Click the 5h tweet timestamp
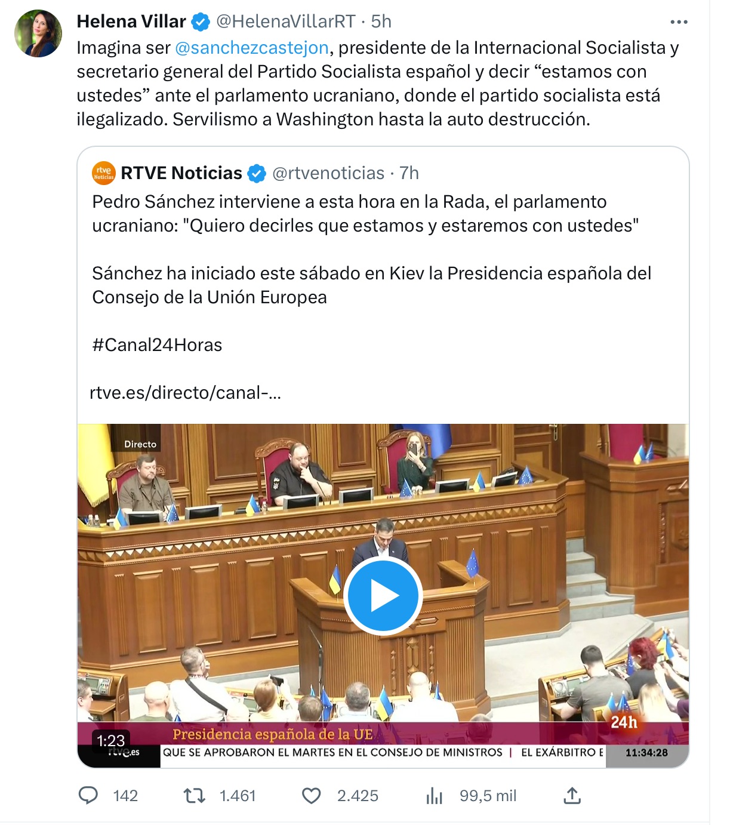Image resolution: width=730 pixels, height=825 pixels. (x=381, y=21)
